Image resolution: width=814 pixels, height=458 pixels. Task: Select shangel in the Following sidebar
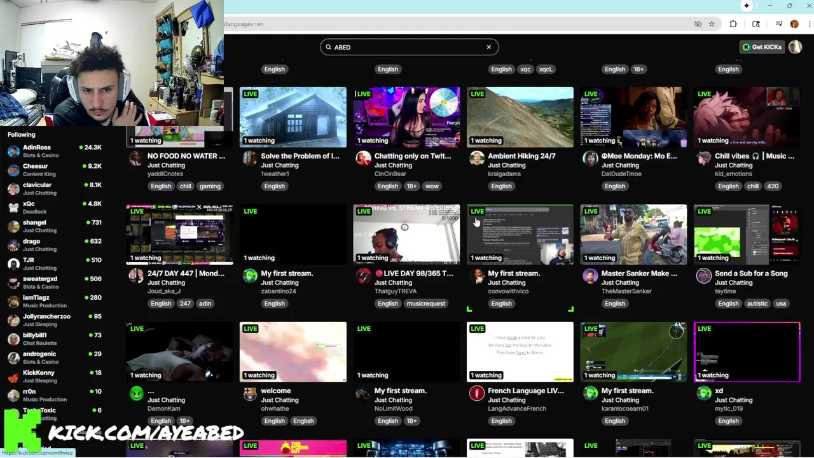coord(54,226)
